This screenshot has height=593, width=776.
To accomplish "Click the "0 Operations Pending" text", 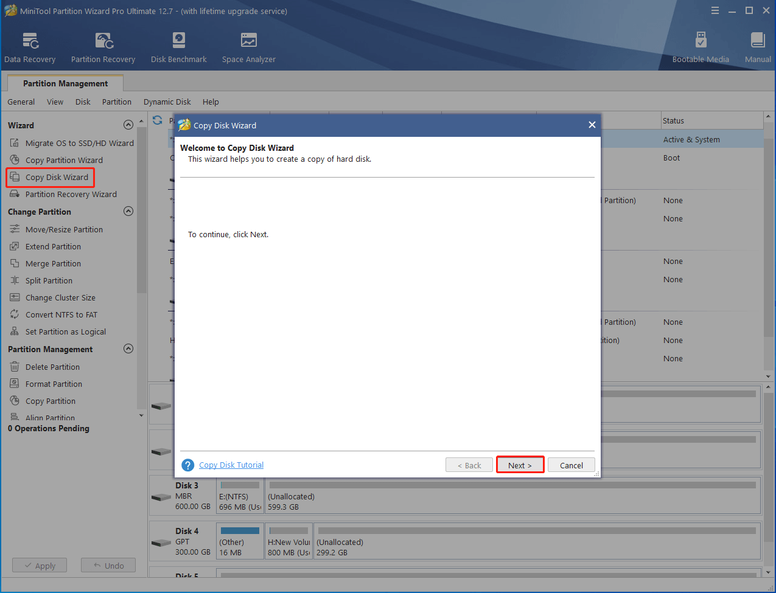I will click(x=49, y=428).
